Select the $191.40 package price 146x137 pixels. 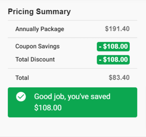tap(117, 29)
